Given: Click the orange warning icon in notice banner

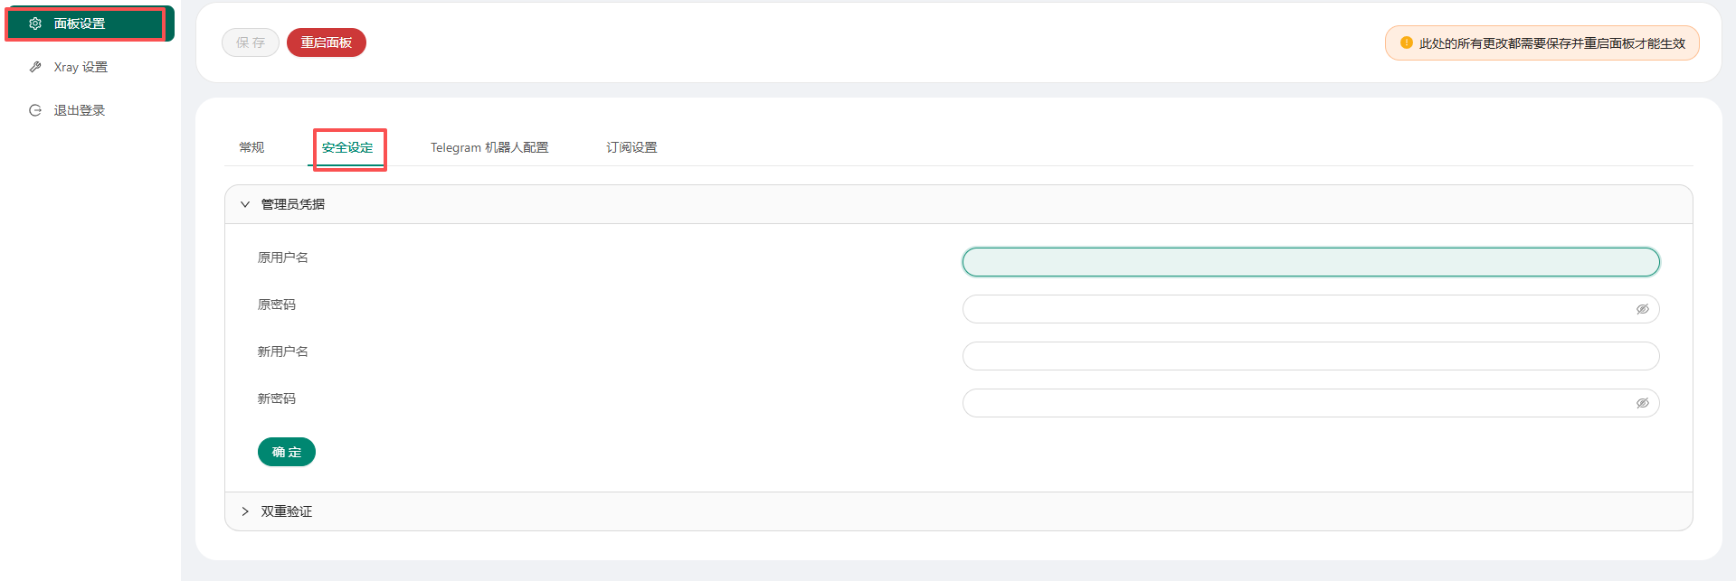Looking at the screenshot, I should point(1406,42).
